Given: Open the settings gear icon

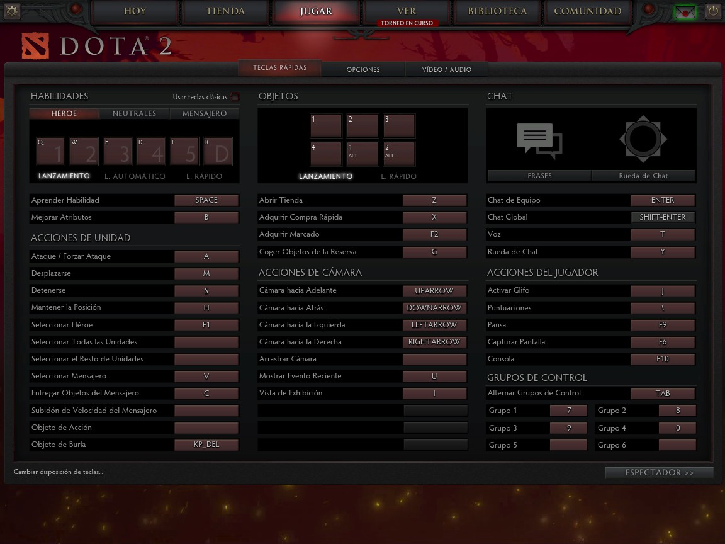Looking at the screenshot, I should pyautogui.click(x=11, y=11).
